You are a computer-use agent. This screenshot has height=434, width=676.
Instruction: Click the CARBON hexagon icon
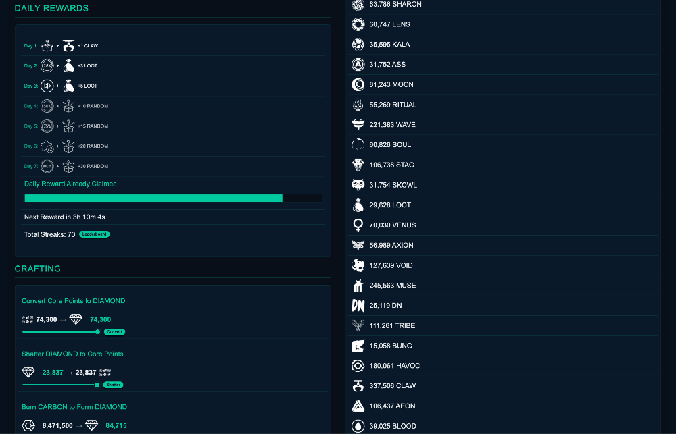[28, 426]
